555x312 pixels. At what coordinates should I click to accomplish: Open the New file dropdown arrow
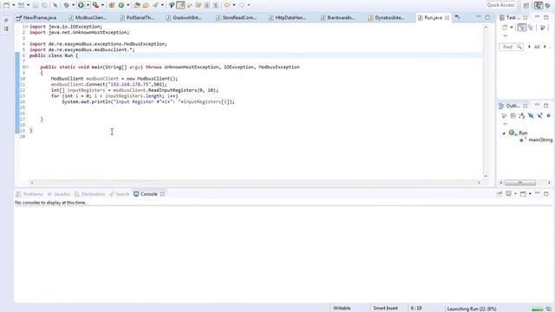14,5
